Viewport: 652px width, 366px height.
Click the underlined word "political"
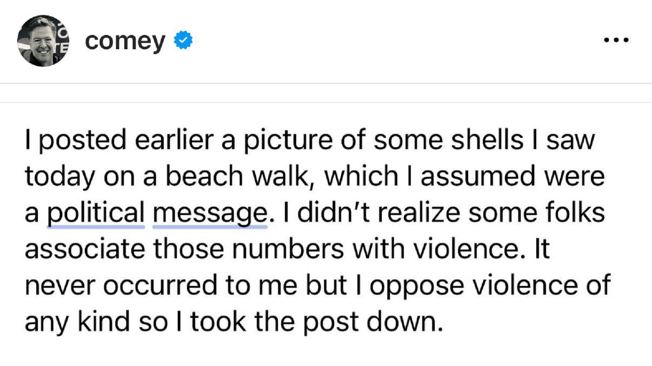pyautogui.click(x=96, y=213)
